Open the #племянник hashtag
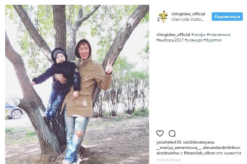 click(219, 35)
